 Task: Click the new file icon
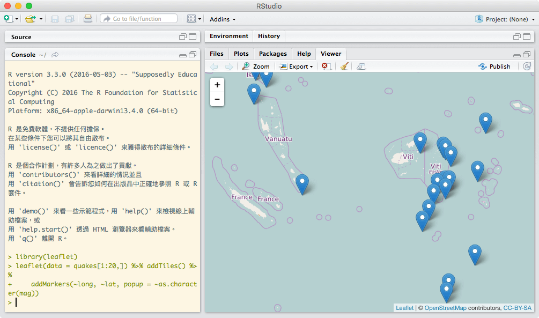pos(8,19)
